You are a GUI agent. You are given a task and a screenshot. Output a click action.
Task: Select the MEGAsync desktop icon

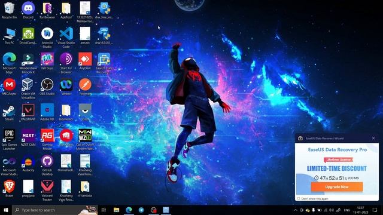coord(9,87)
